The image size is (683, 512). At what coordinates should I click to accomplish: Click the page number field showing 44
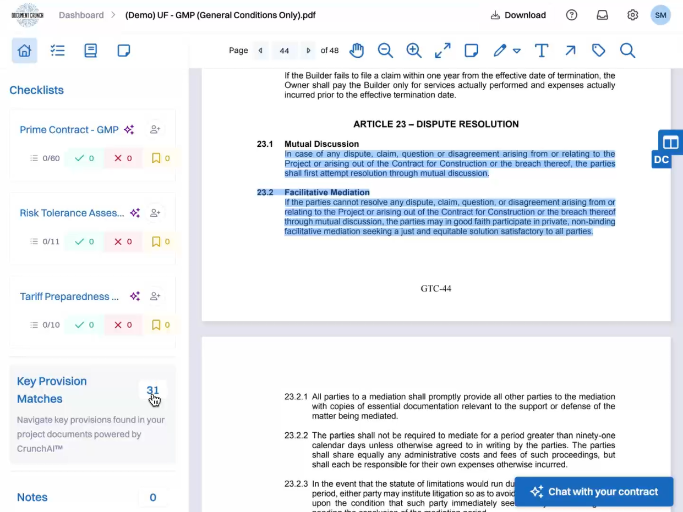click(284, 51)
